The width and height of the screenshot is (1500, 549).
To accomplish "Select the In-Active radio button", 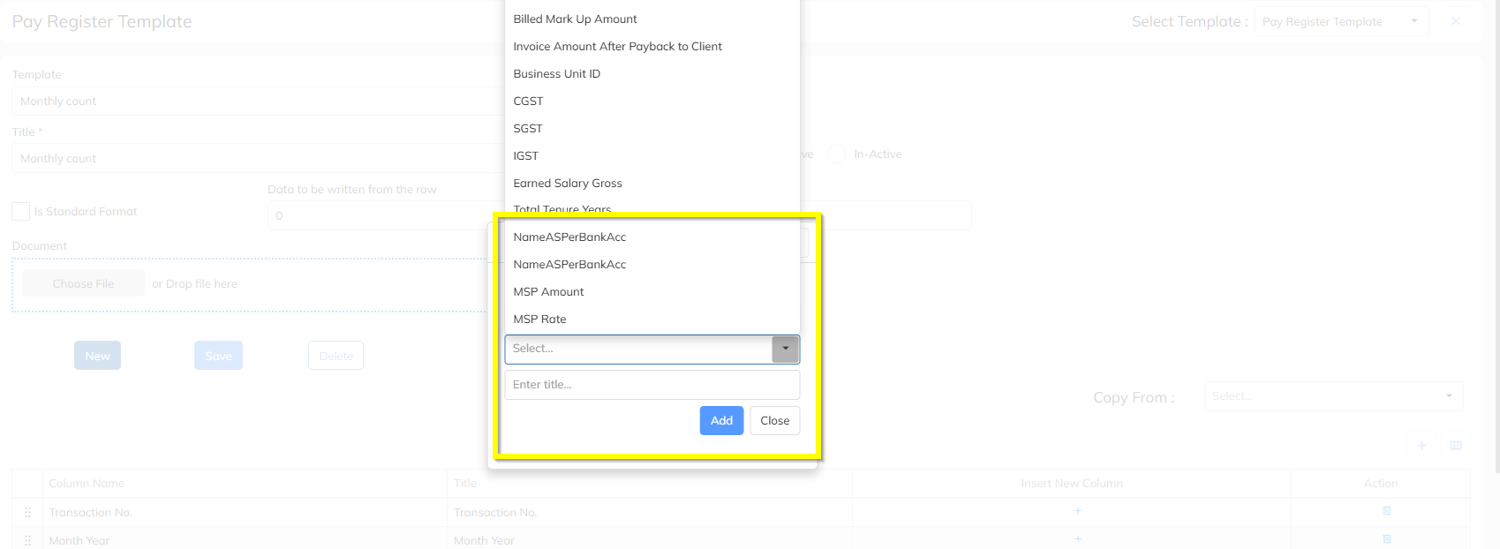I will (837, 154).
